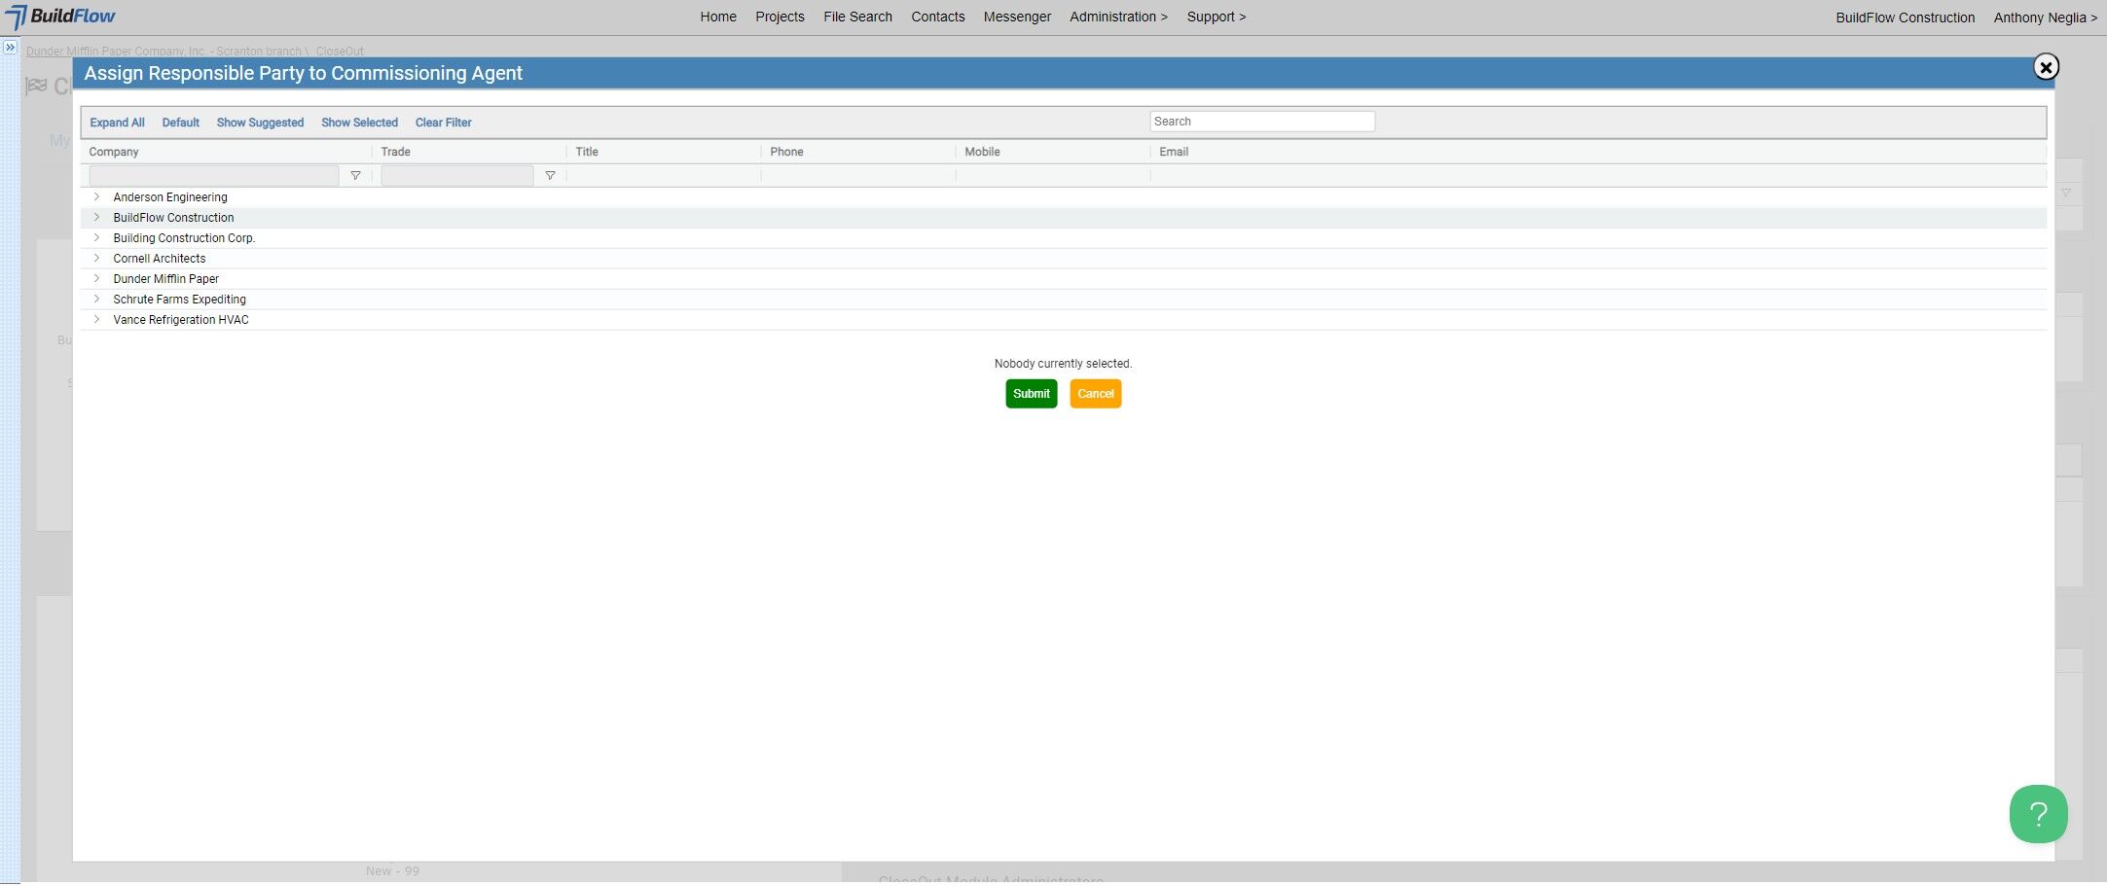
Task: Select the Building Construction Corp. company name
Action: click(184, 238)
